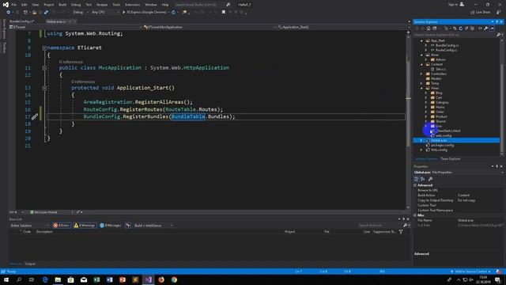Image resolution: width=506 pixels, height=285 pixels.
Task: Open the Debug configuration dropdown
Action: tap(81, 13)
